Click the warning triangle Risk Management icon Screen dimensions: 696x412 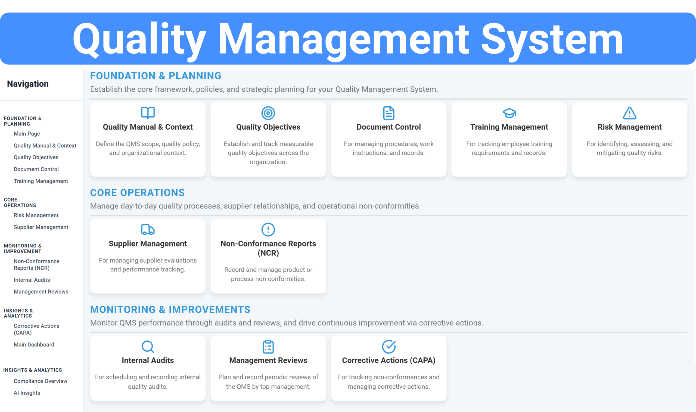click(x=629, y=113)
